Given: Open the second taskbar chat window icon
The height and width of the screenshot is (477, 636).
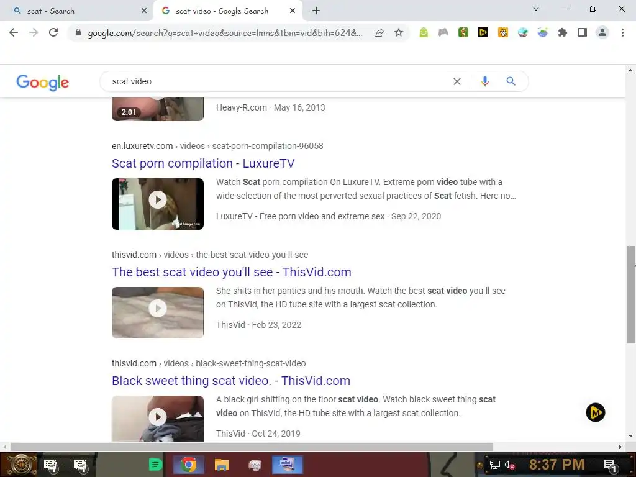Looking at the screenshot, I should (80, 465).
